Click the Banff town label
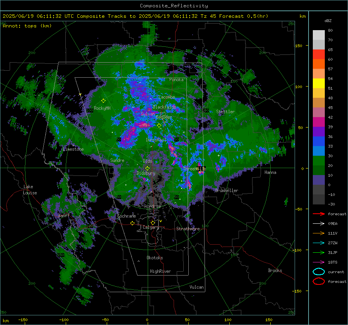 pos(64,215)
